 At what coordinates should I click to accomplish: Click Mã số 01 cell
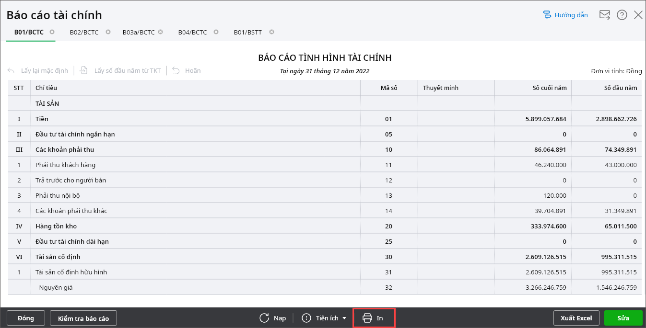(x=388, y=119)
